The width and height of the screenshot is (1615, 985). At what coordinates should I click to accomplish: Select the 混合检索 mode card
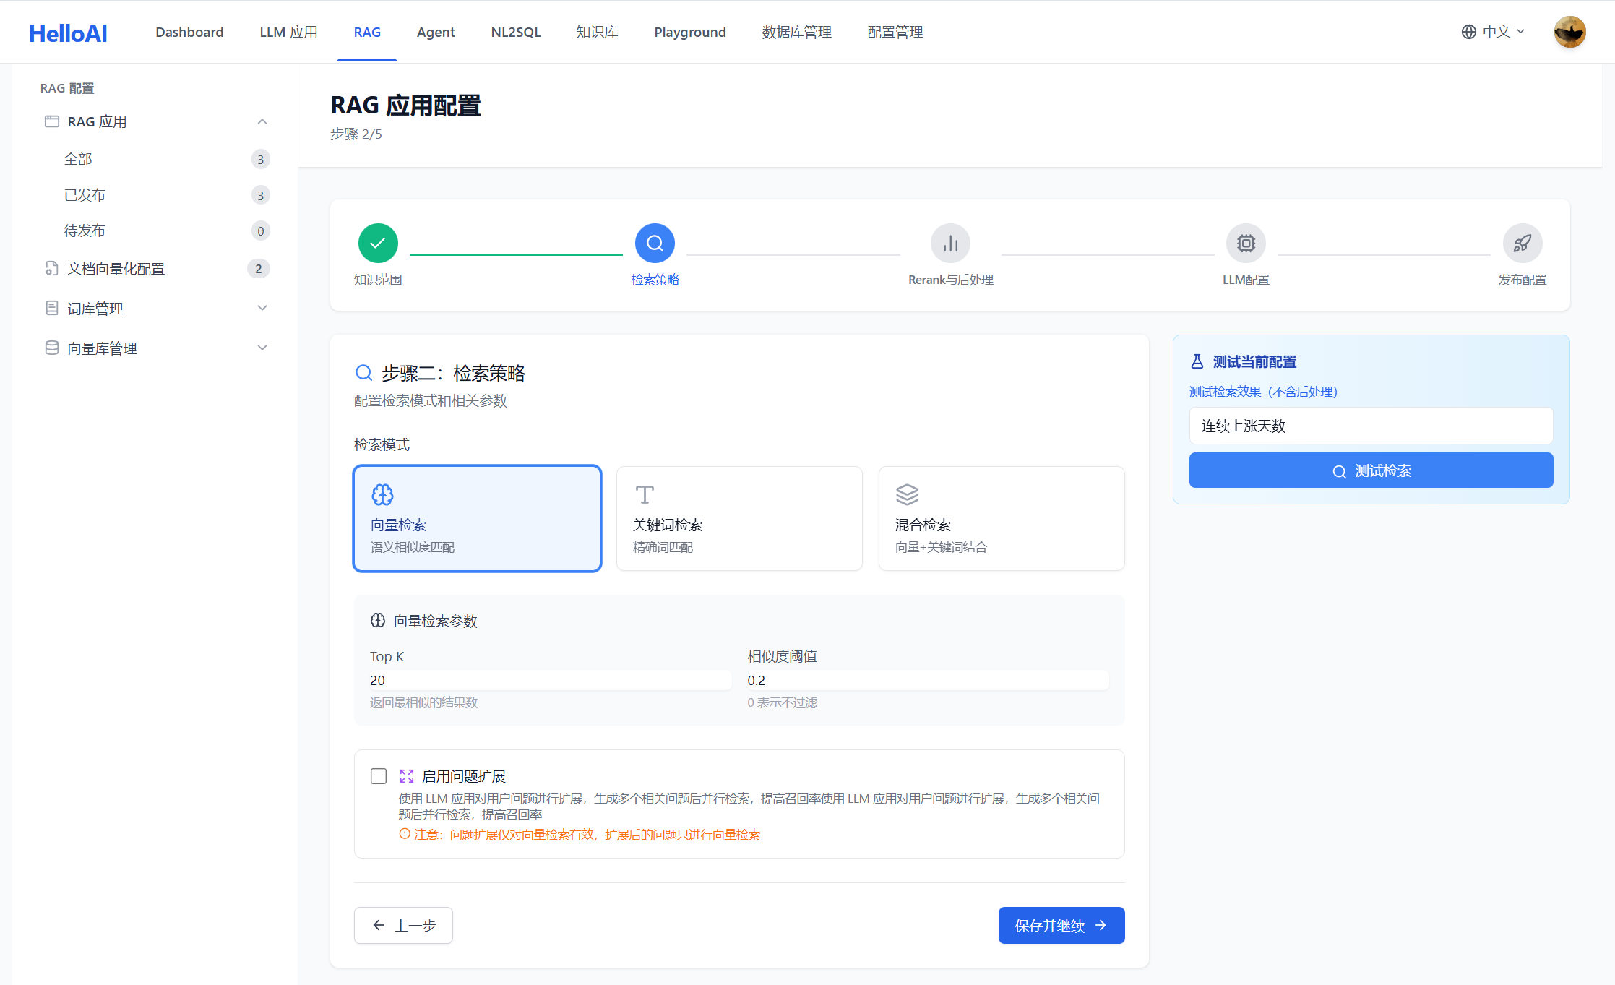tap(1002, 518)
